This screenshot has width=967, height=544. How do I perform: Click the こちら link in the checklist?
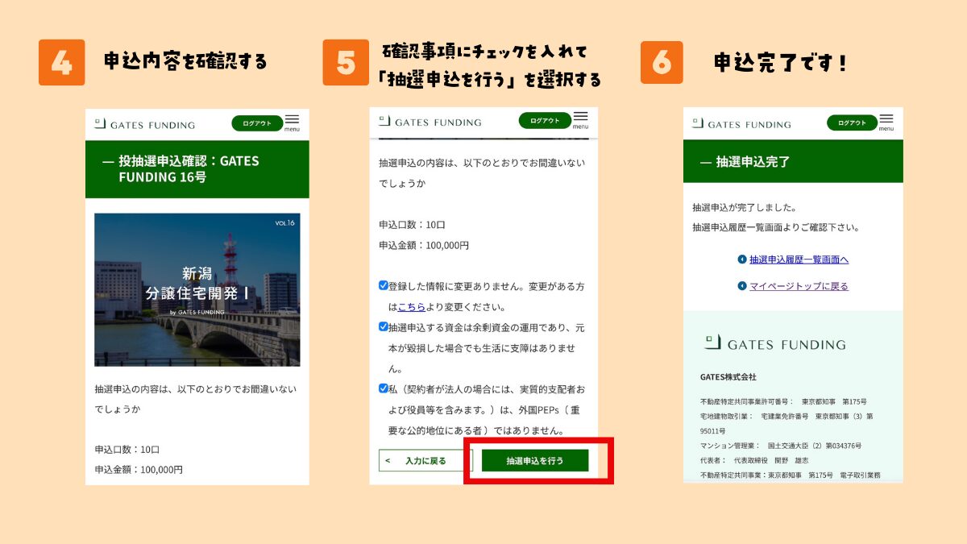pos(412,307)
